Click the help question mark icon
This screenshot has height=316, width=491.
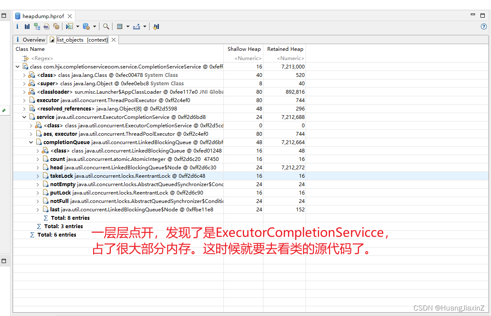pos(484,26)
